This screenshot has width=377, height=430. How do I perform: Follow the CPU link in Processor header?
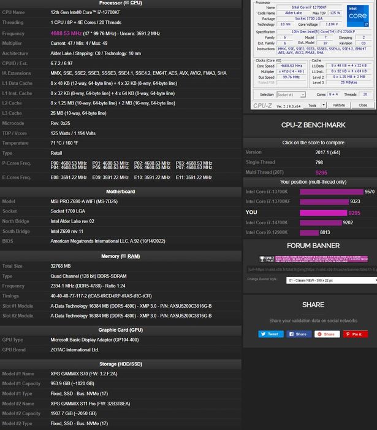(x=135, y=2)
